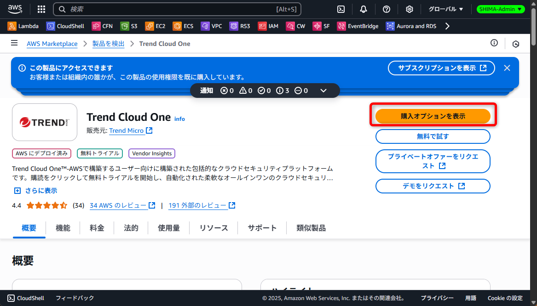Open Cookie の設定 in the footer
The width and height of the screenshot is (537, 306).
pos(505,298)
